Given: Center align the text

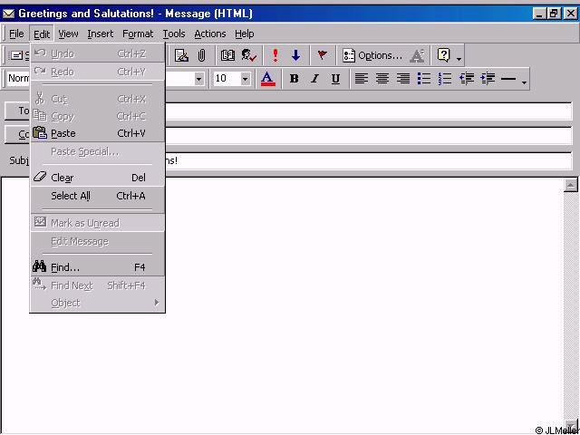Looking at the screenshot, I should 382,79.
